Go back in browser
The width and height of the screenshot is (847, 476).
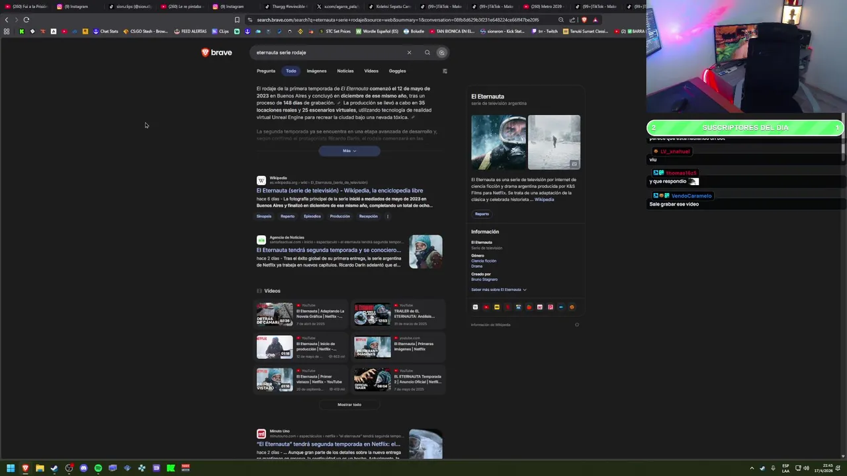(x=7, y=20)
